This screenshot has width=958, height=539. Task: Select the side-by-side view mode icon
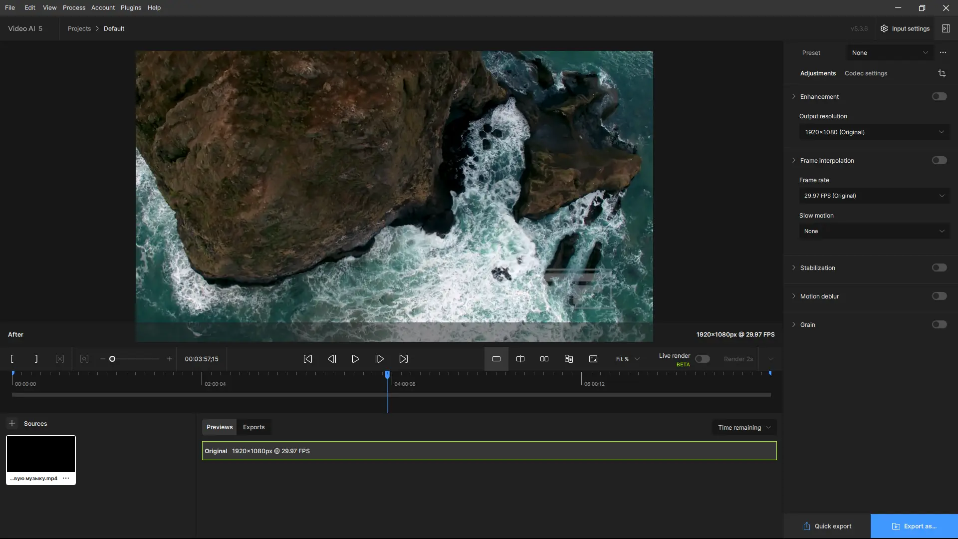544,359
